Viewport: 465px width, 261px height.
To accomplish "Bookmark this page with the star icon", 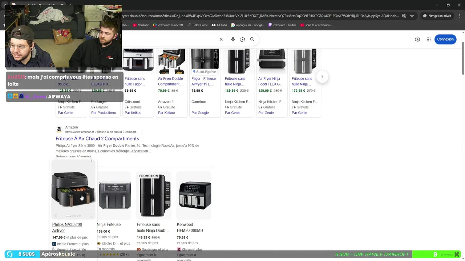I will 412,16.
